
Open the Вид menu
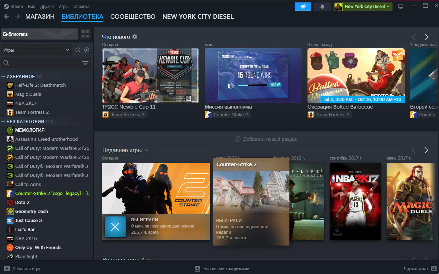(x=32, y=6)
